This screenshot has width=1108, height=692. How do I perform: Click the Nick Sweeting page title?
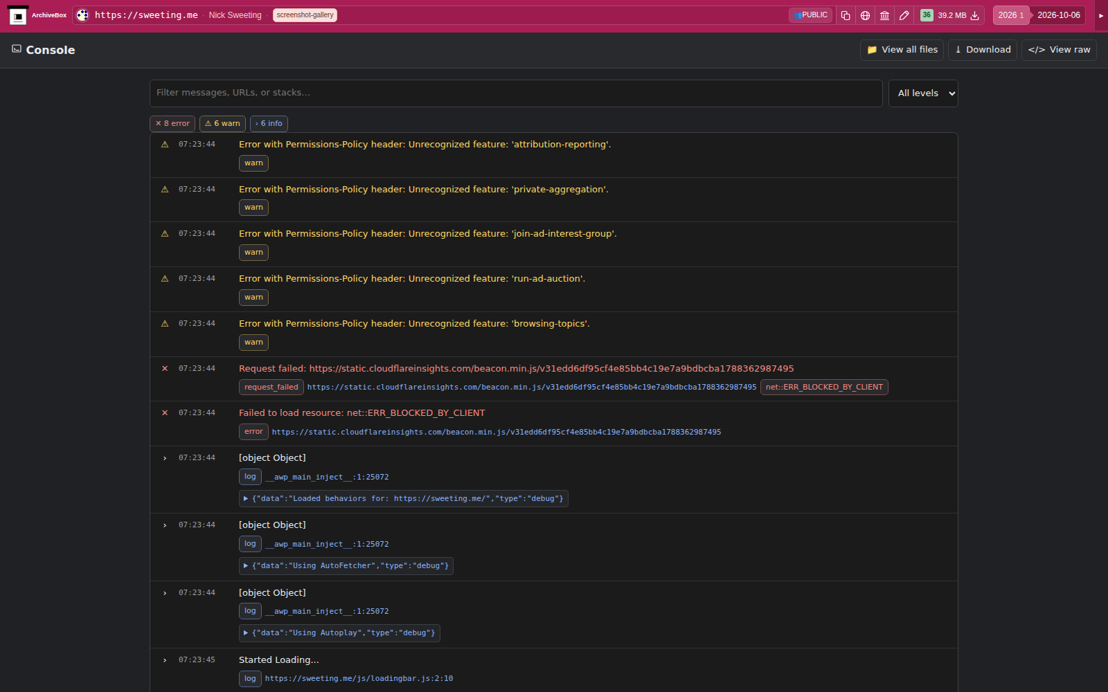coord(235,15)
